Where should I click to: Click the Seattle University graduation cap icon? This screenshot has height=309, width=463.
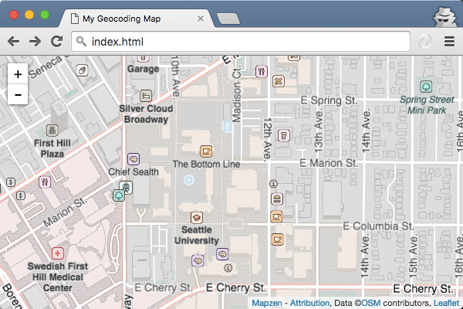click(x=196, y=218)
